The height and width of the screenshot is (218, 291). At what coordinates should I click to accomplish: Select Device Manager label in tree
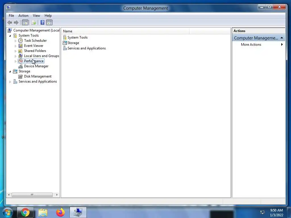(x=36, y=66)
